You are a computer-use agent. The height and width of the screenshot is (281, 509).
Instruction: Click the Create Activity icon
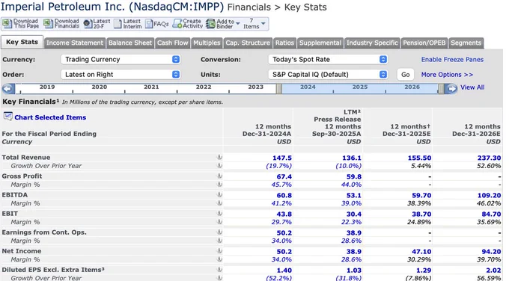coord(177,24)
